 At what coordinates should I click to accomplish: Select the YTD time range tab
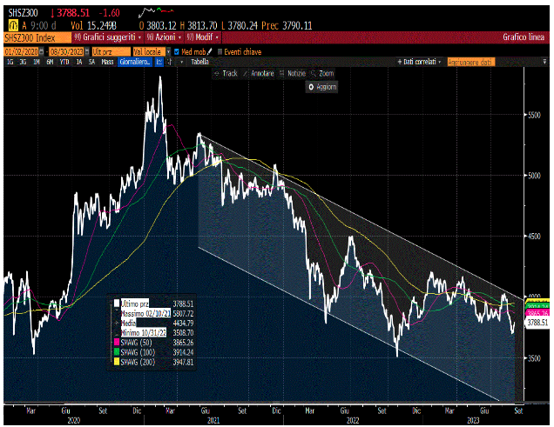click(65, 63)
